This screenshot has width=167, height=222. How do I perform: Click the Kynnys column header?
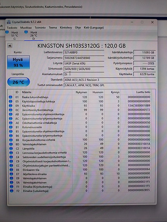click(113, 92)
